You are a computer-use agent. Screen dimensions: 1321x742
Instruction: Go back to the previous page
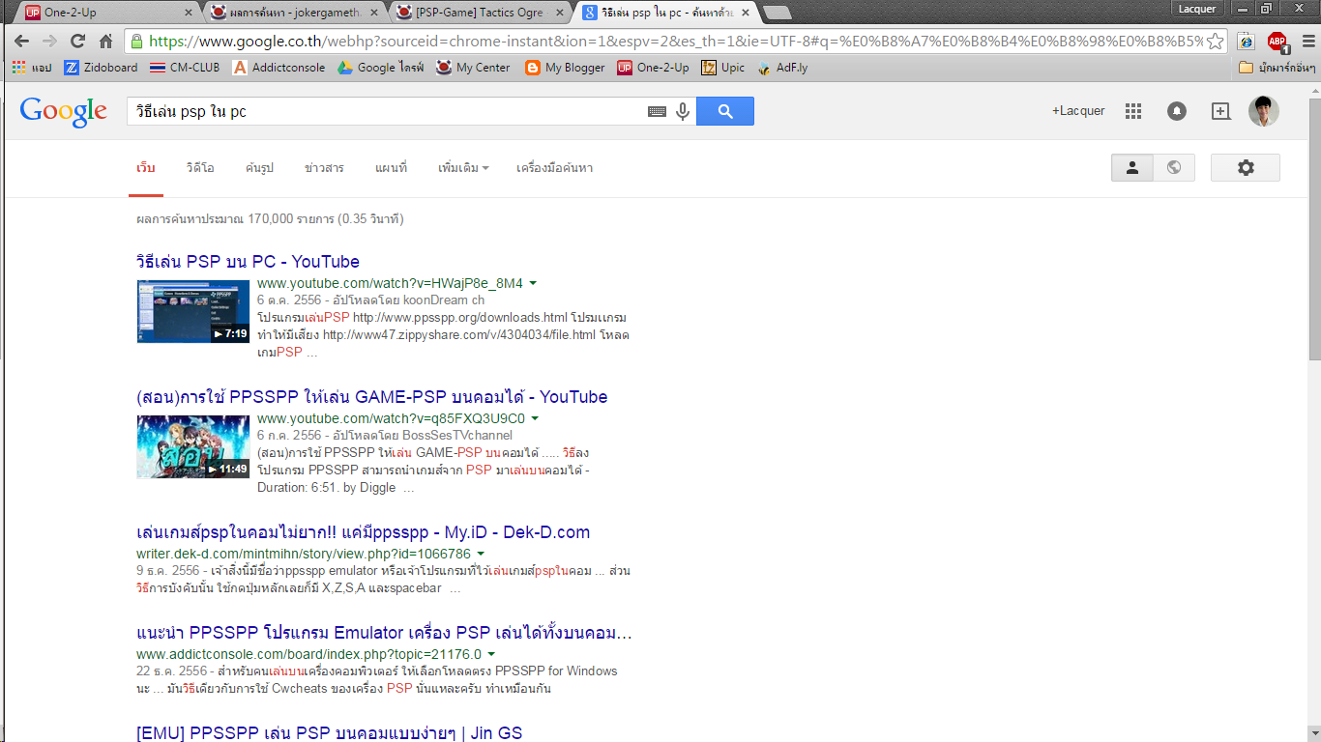(21, 42)
